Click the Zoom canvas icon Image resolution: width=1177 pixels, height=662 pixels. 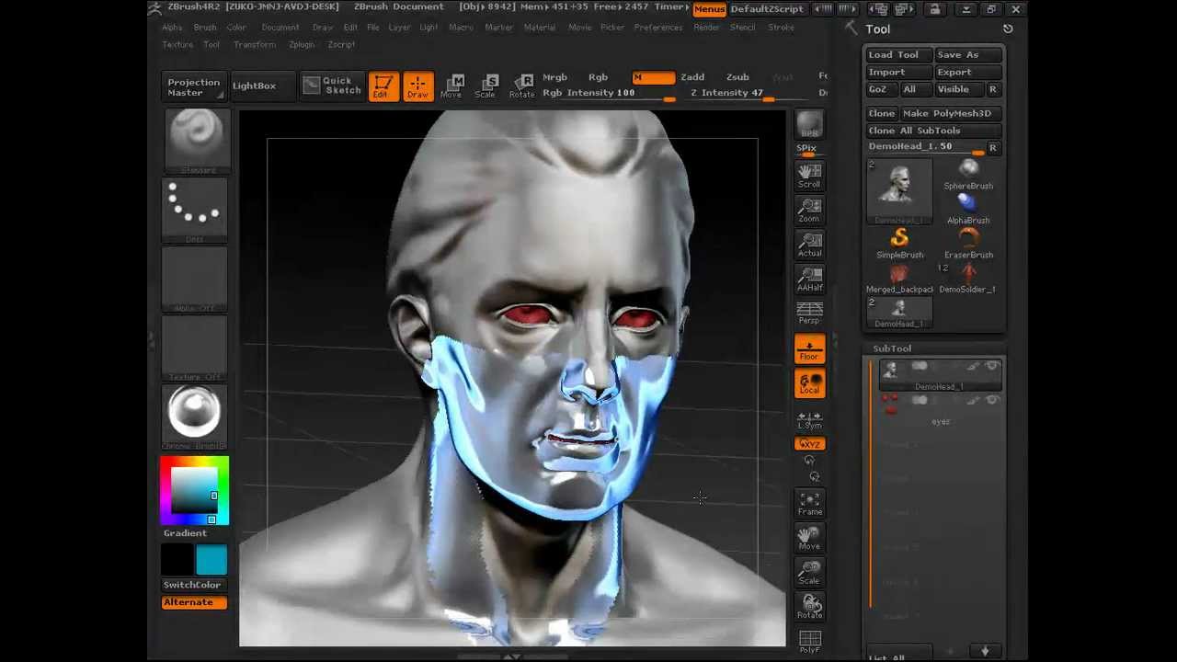809,211
